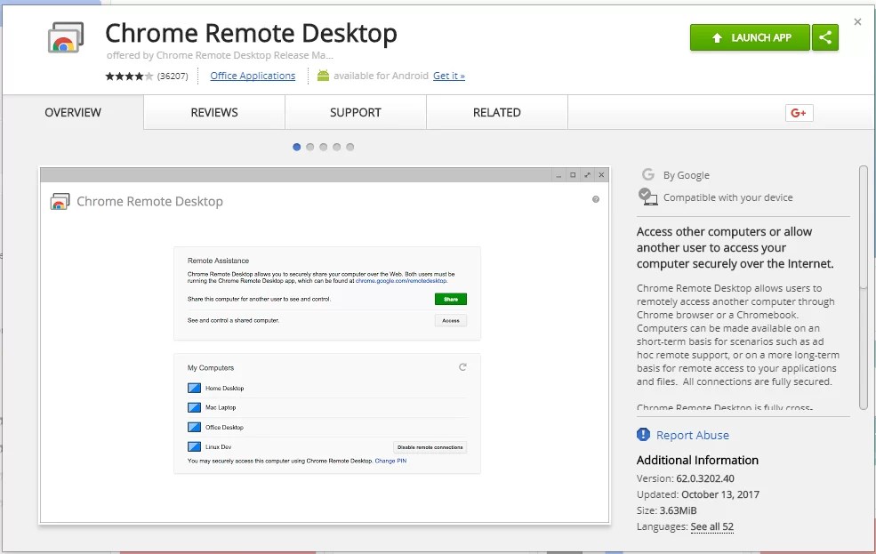Click the My Computers heading in preview
This screenshot has height=554, width=876.
point(211,368)
